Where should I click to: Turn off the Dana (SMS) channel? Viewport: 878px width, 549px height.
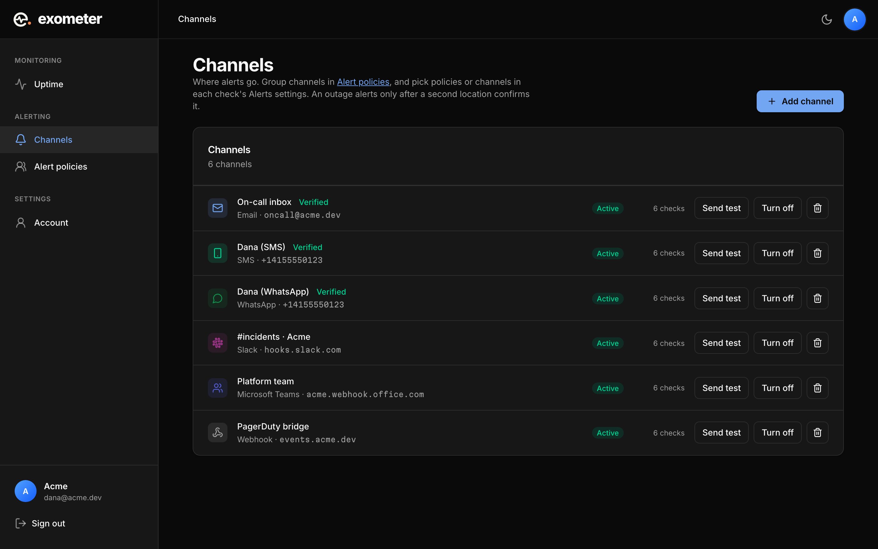pos(777,253)
